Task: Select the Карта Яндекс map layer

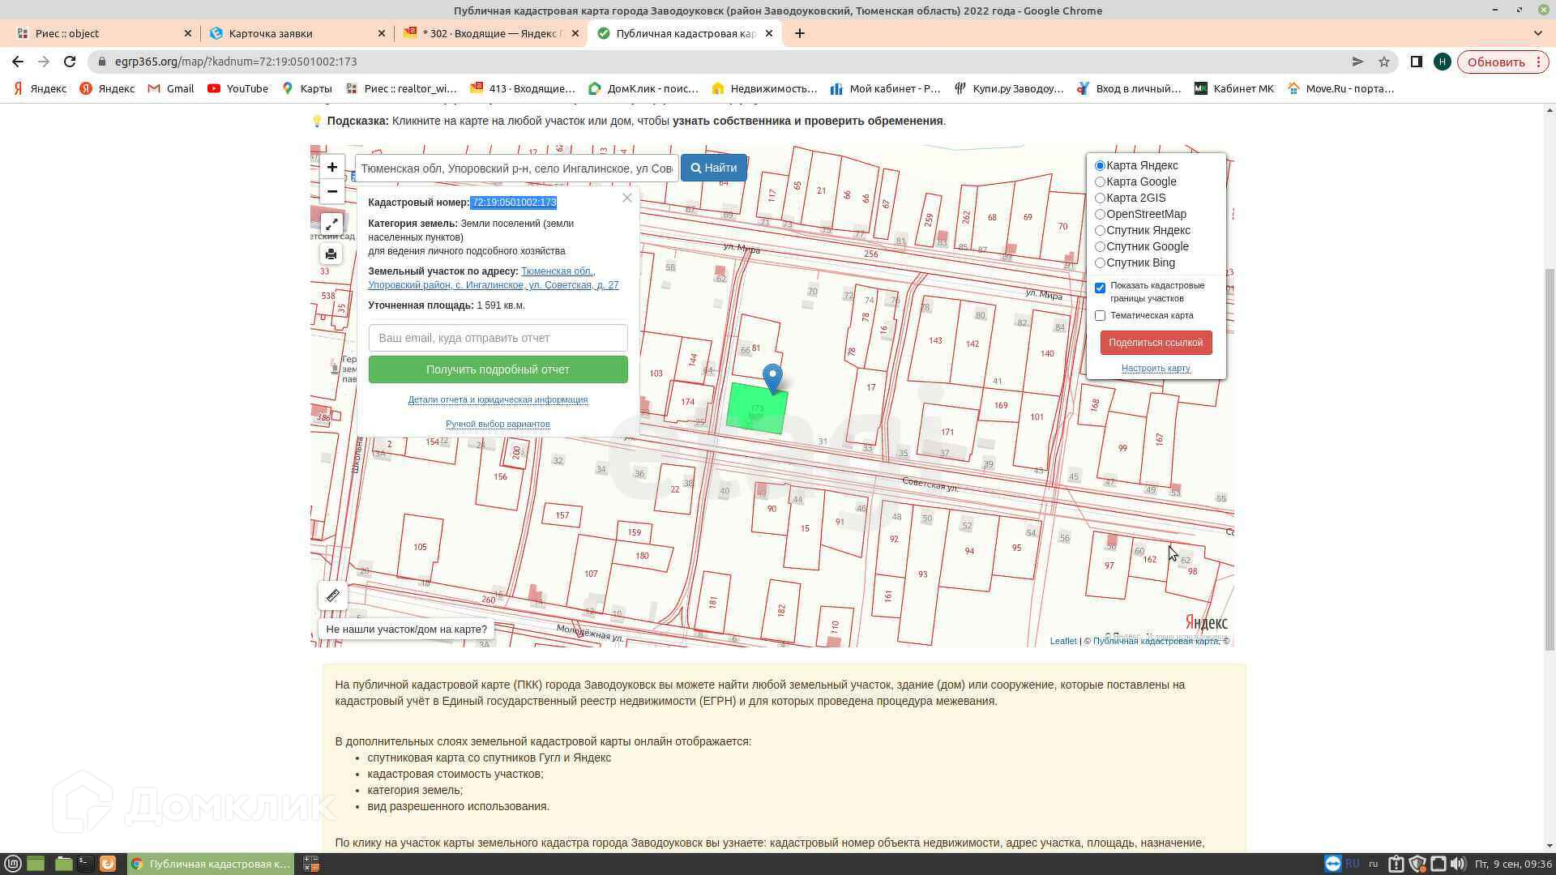Action: 1100,166
